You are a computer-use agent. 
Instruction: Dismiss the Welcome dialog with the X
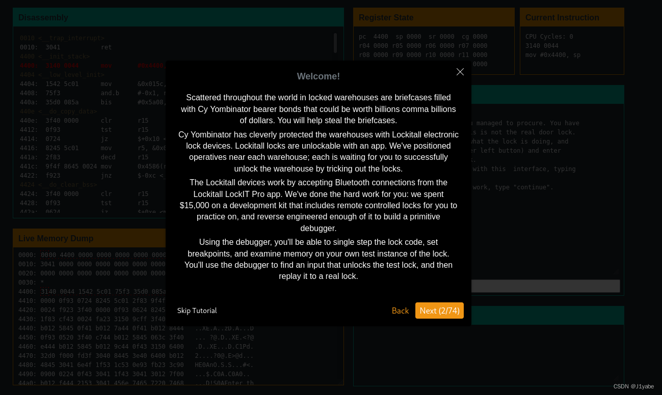tap(460, 72)
